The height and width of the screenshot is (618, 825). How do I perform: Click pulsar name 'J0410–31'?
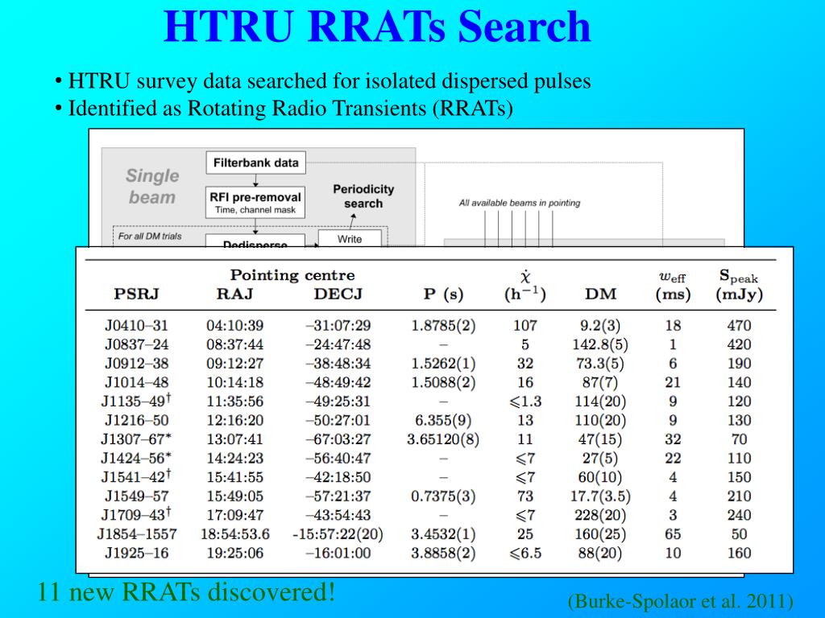coord(136,326)
